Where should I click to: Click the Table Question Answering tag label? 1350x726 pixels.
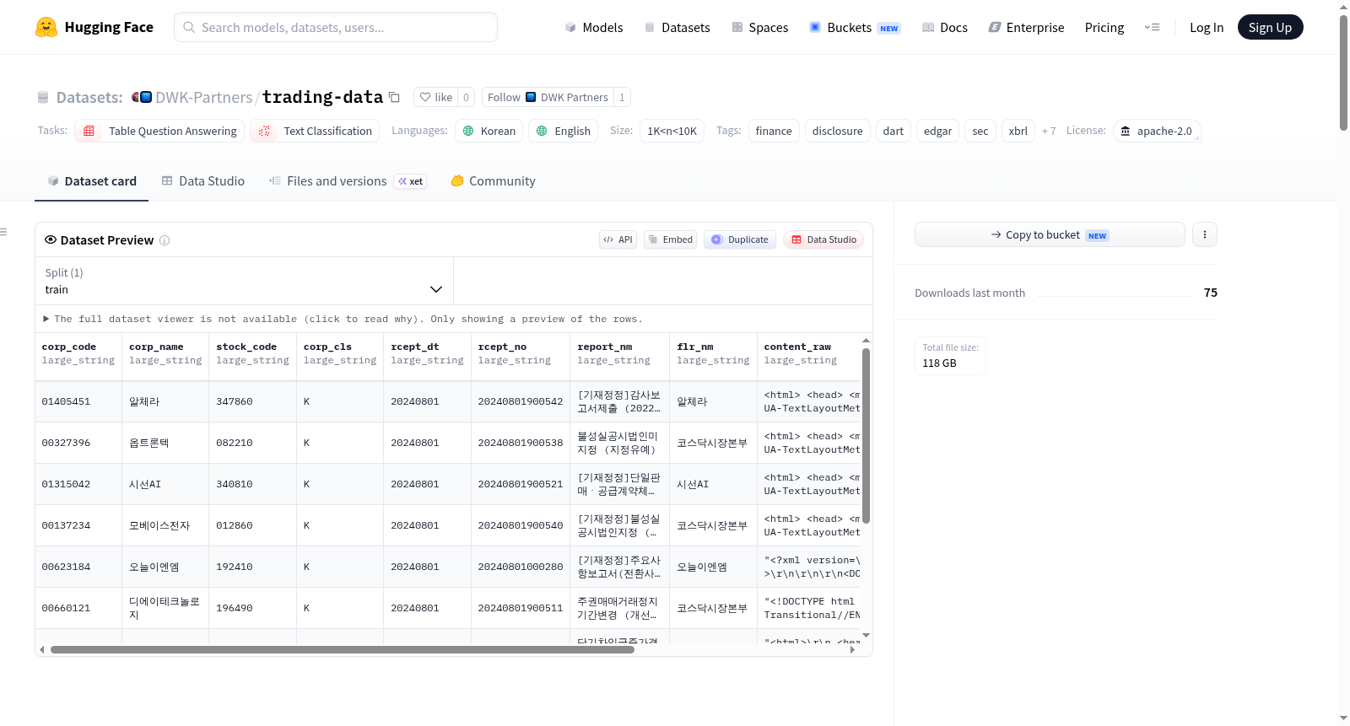pos(173,131)
